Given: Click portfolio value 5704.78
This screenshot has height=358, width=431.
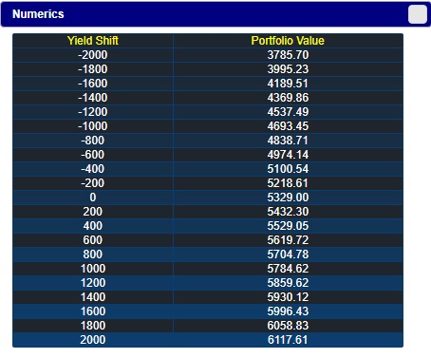Looking at the screenshot, I should point(288,254).
